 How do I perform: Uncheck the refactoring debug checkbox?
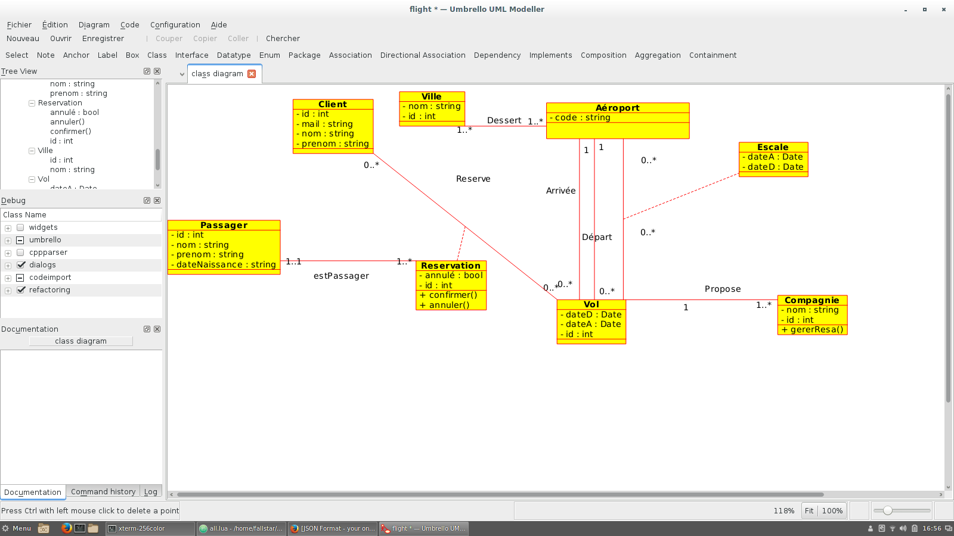pyautogui.click(x=21, y=290)
